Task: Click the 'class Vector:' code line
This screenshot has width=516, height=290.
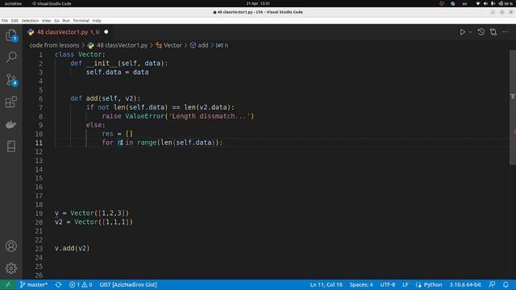Action: tap(80, 55)
